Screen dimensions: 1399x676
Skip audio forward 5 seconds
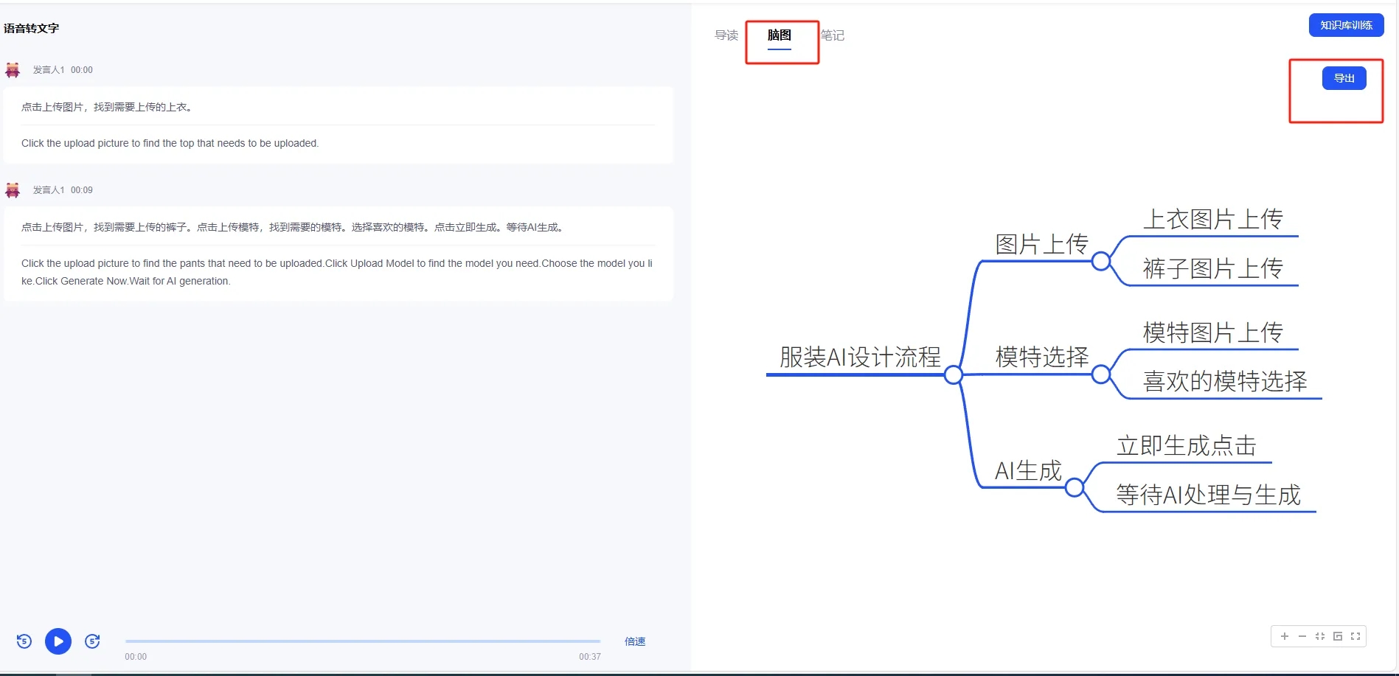point(92,641)
